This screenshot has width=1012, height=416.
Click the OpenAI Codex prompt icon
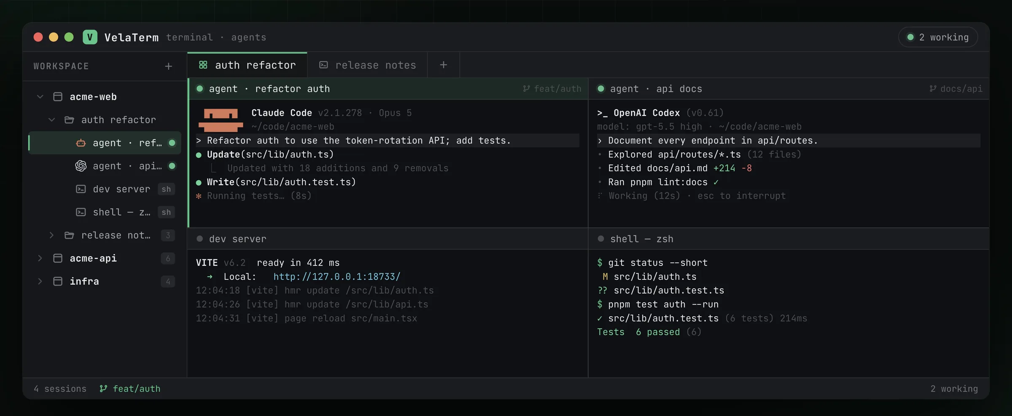point(602,113)
